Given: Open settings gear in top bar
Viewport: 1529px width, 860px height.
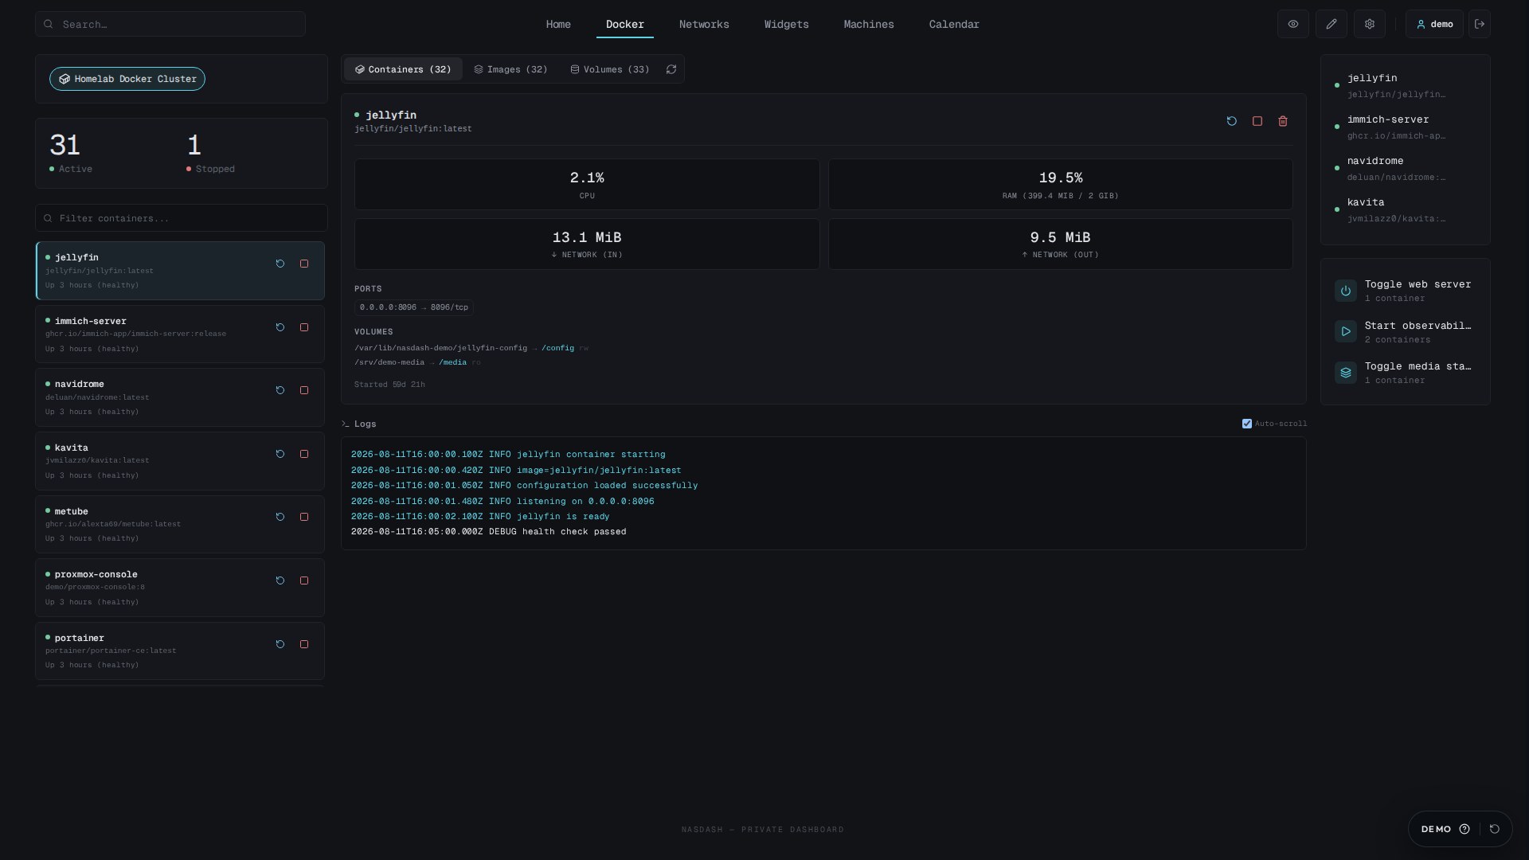Looking at the screenshot, I should (x=1370, y=24).
